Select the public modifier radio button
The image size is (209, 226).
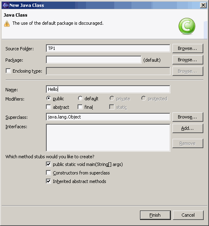[x=49, y=98]
